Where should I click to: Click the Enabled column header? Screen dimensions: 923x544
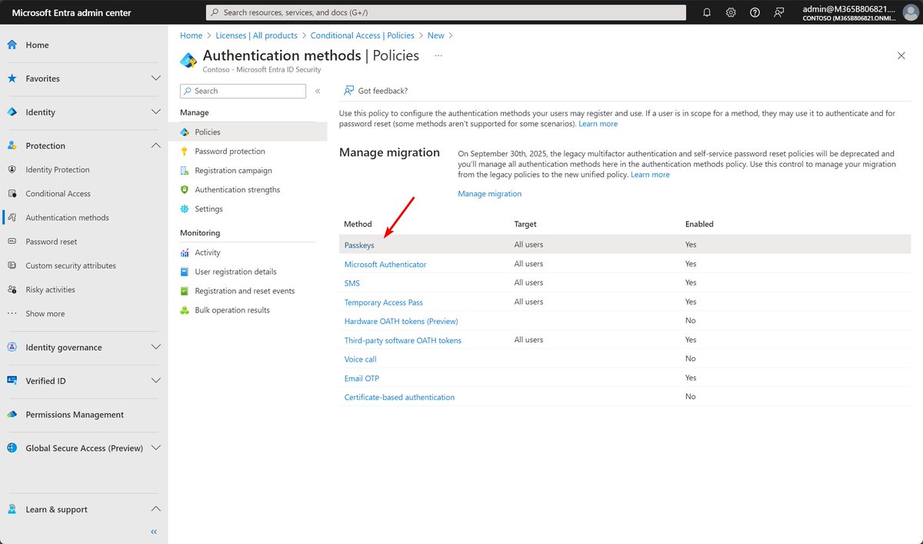click(x=699, y=224)
